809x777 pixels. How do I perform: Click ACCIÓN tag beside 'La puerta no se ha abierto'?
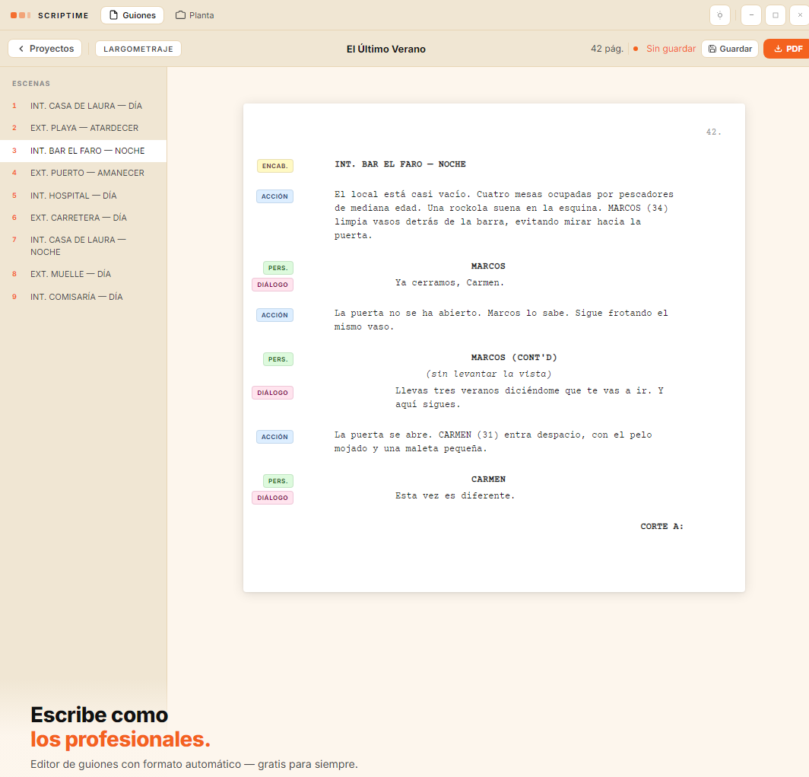(x=274, y=315)
